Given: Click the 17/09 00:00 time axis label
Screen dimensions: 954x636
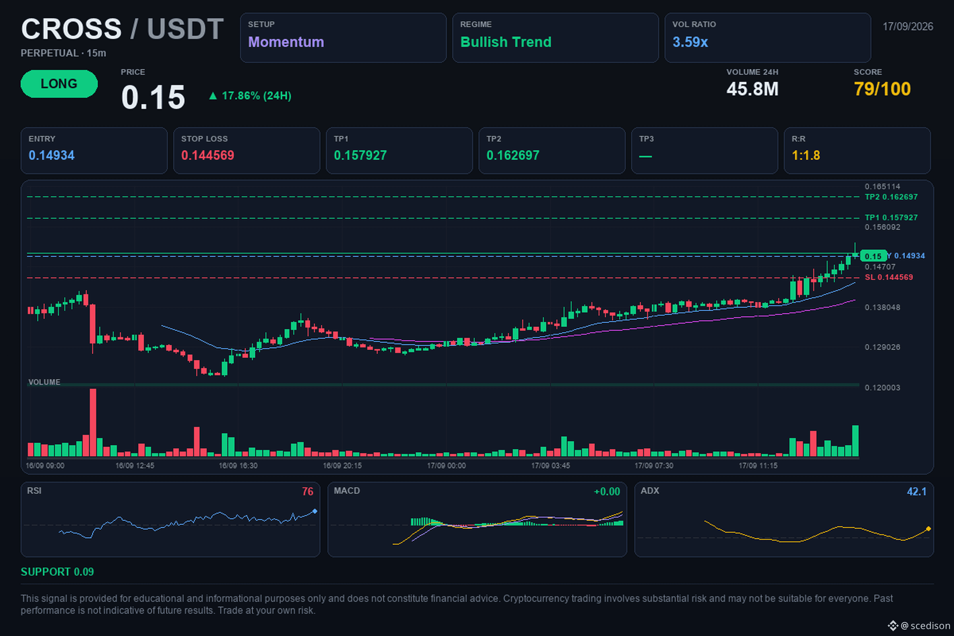Looking at the screenshot, I should pos(446,465).
